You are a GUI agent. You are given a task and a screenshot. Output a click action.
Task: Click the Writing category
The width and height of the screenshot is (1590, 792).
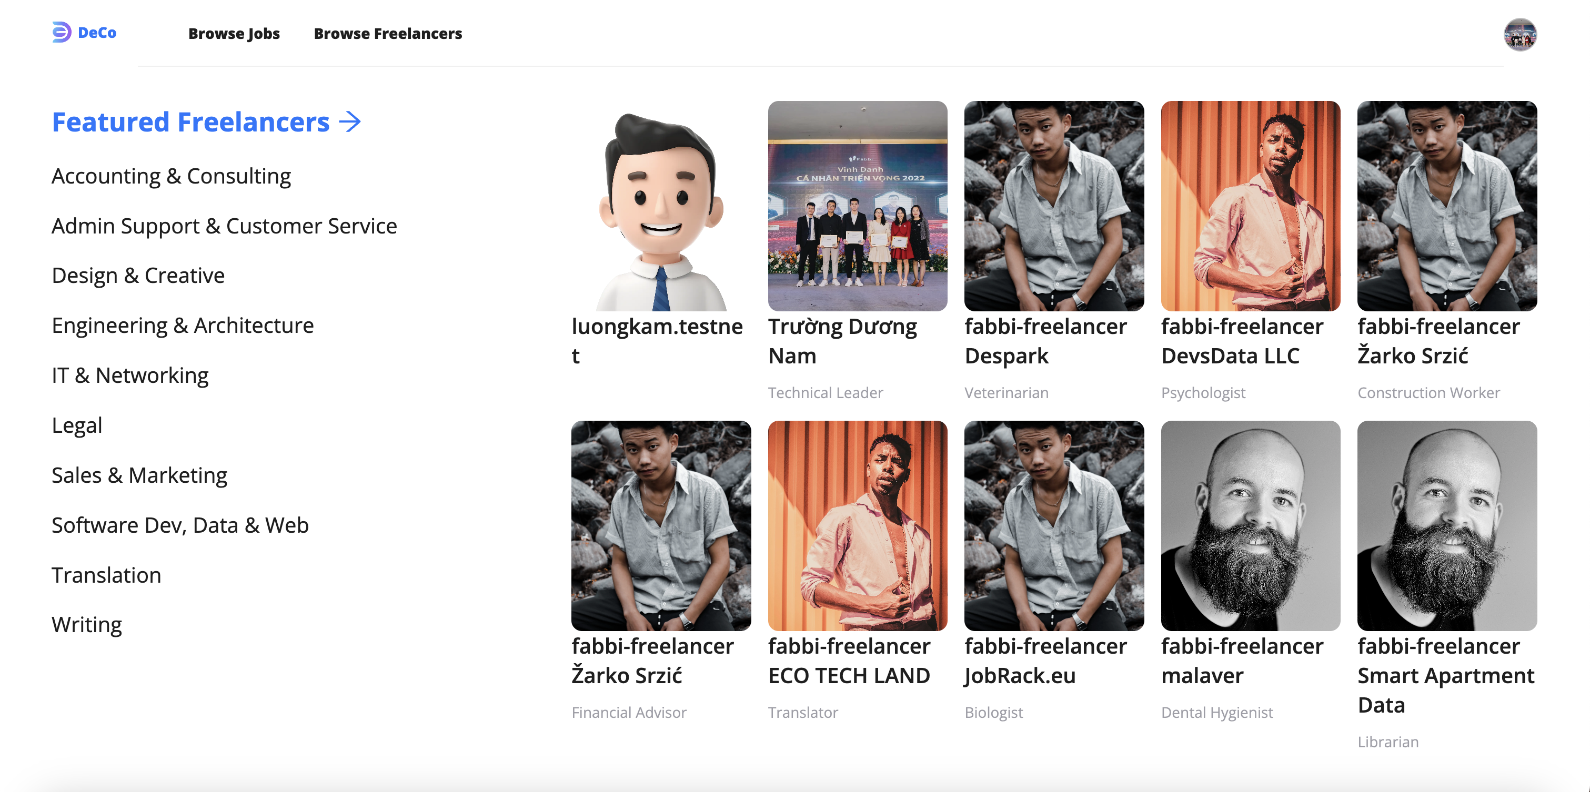tap(86, 624)
